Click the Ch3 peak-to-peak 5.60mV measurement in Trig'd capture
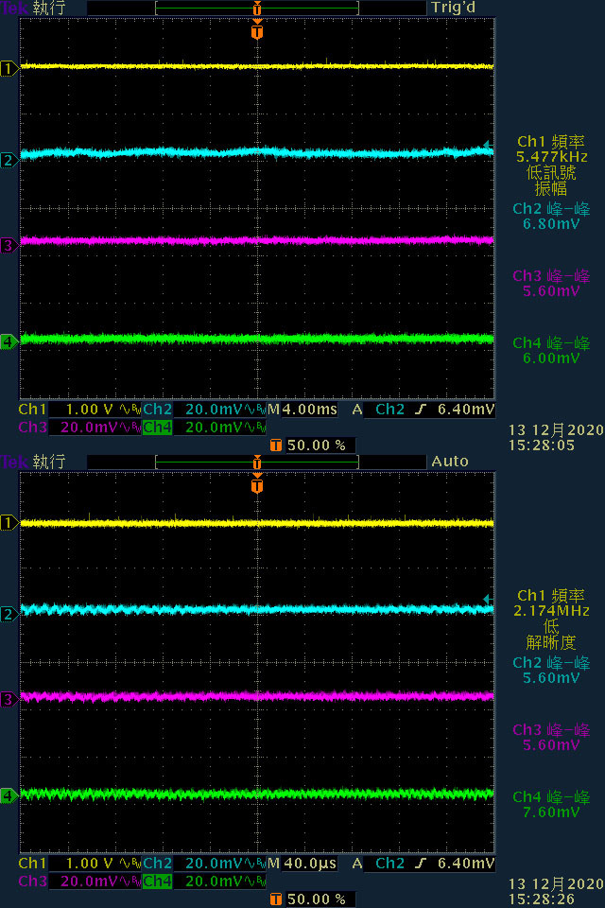This screenshot has height=908, width=605. pyautogui.click(x=551, y=284)
